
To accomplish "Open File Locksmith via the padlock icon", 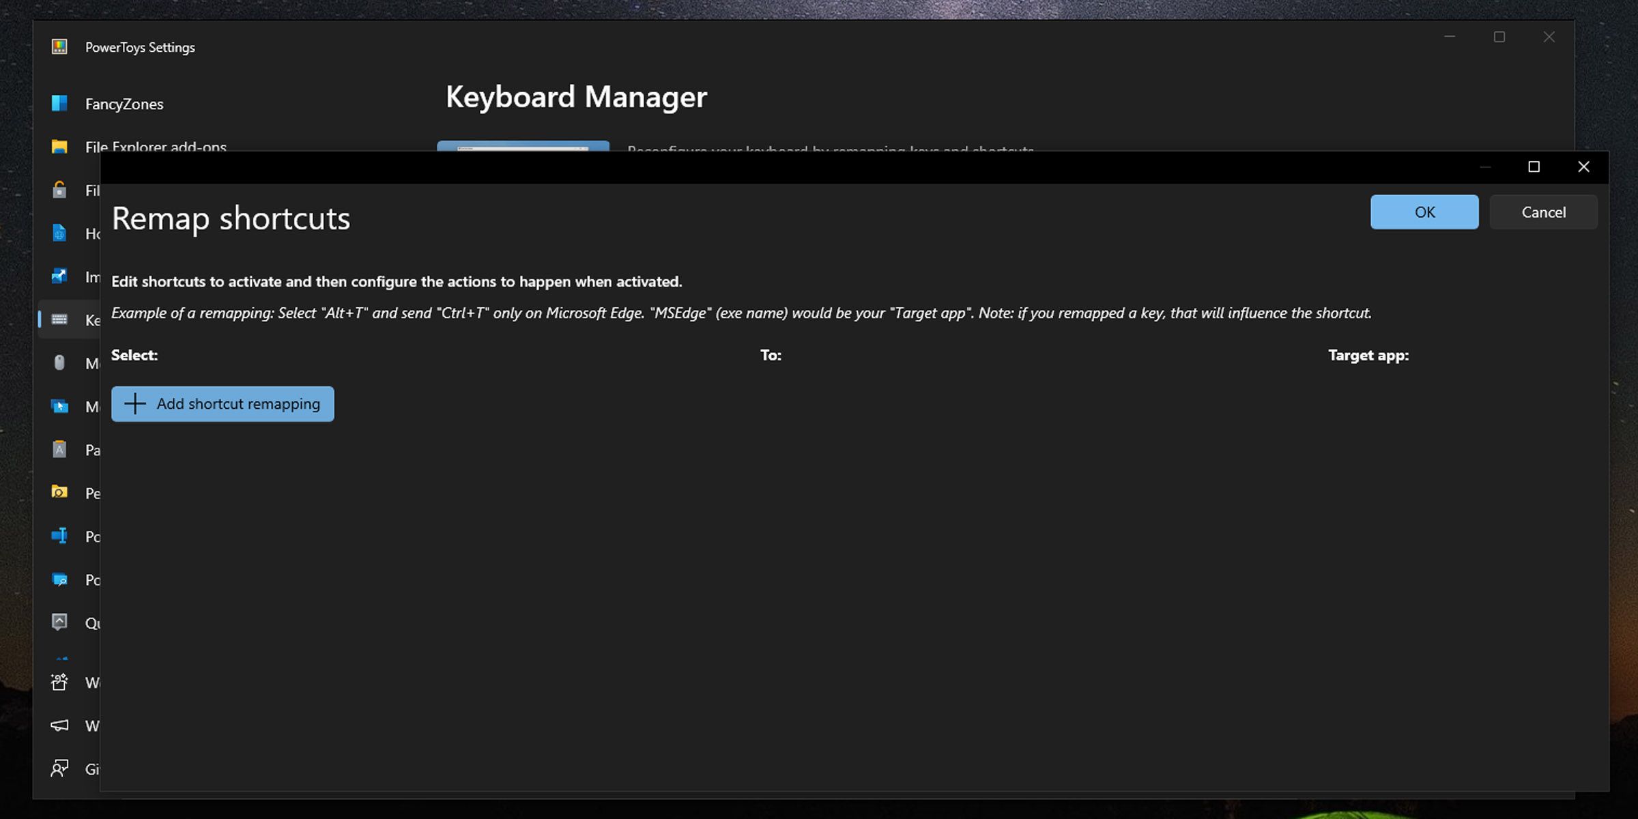I will coord(59,190).
